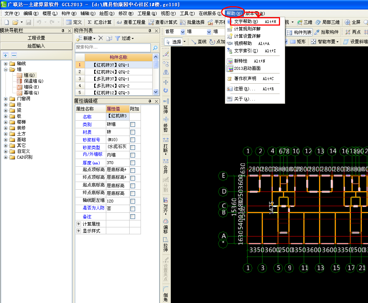The height and width of the screenshot is (303, 368).
Task: Toggle the 材质 附加 checkbox
Action: [x=133, y=132]
